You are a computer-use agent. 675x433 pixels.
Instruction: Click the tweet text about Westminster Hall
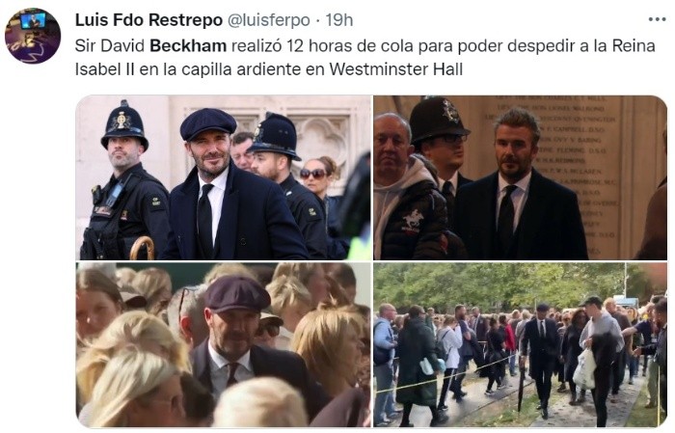[x=365, y=57]
